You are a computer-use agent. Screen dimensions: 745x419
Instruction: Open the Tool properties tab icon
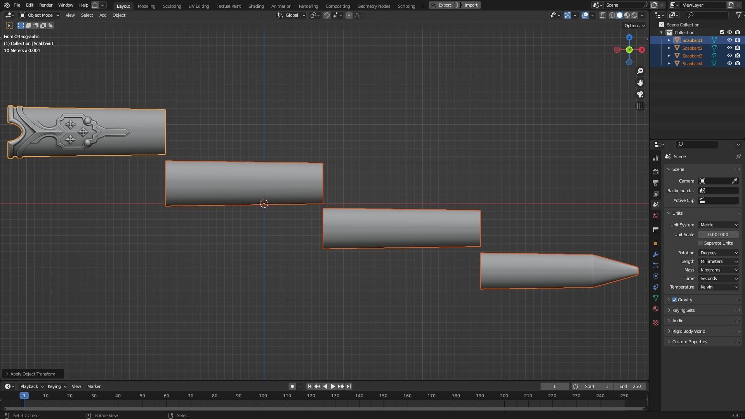point(656,158)
